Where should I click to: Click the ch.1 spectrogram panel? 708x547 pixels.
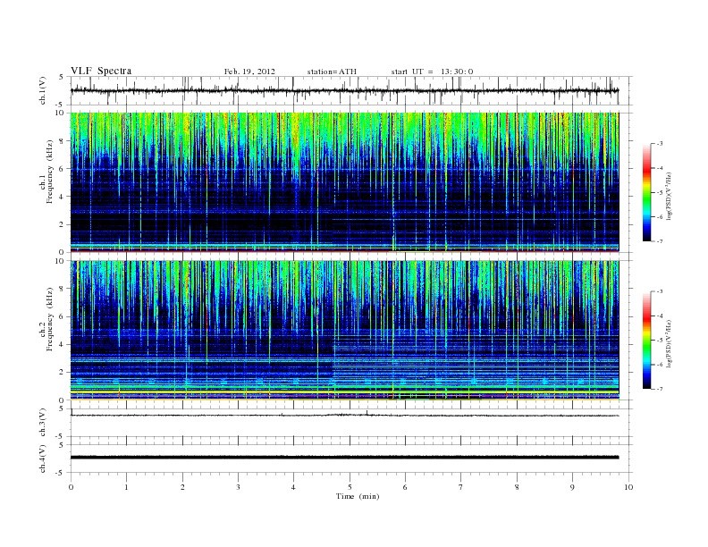coord(344,182)
